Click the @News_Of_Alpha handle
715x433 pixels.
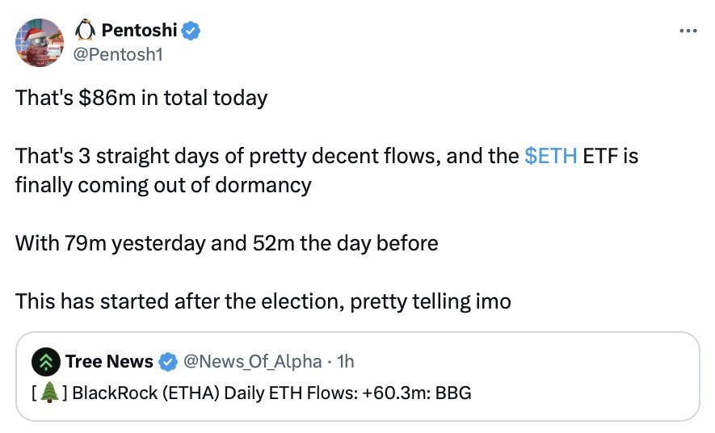point(253,361)
